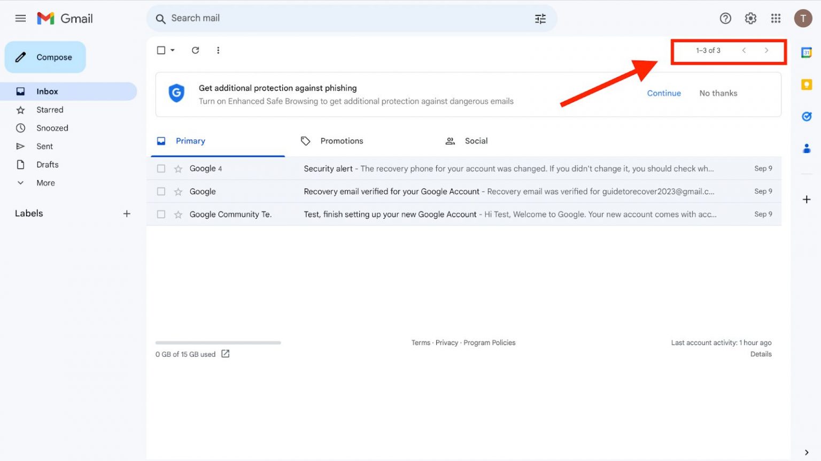
Task: Open Google Calendar in the side panel
Action: tap(807, 52)
